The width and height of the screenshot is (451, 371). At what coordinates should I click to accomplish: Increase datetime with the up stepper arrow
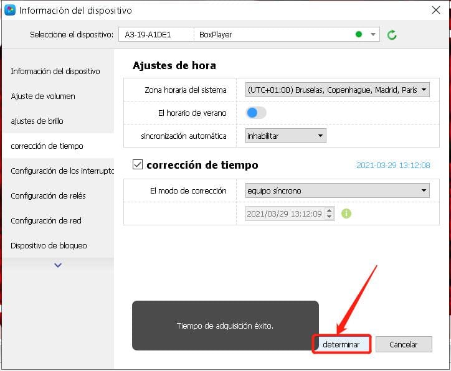[x=329, y=210]
